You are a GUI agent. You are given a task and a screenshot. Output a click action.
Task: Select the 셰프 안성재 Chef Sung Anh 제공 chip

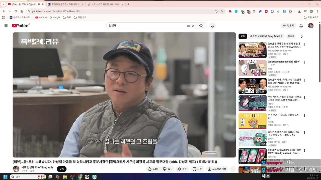(x=266, y=36)
